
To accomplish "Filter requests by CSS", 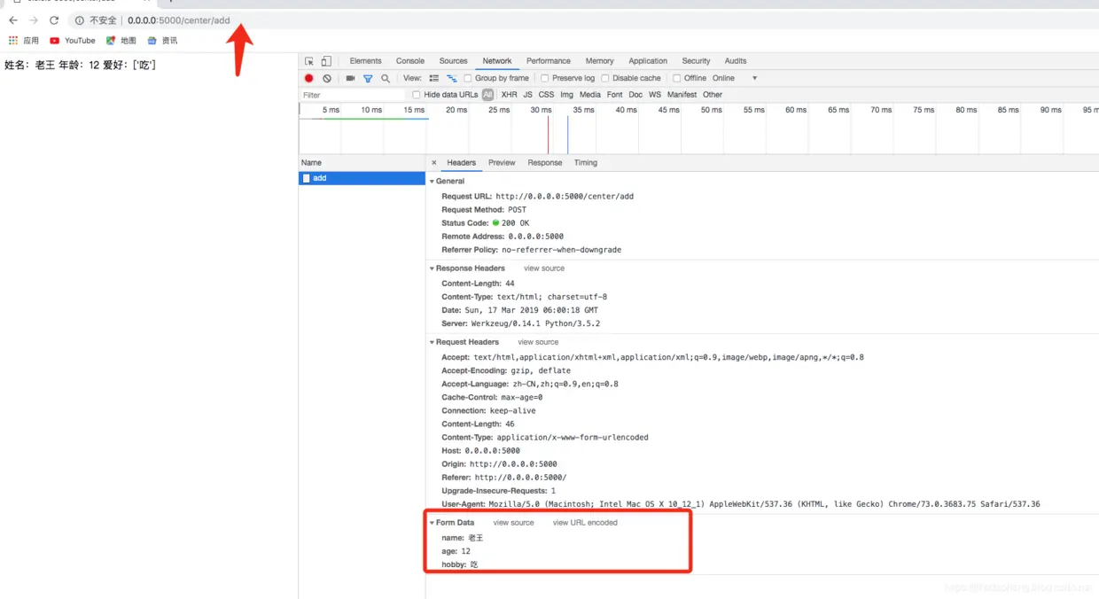I will pyautogui.click(x=547, y=95).
